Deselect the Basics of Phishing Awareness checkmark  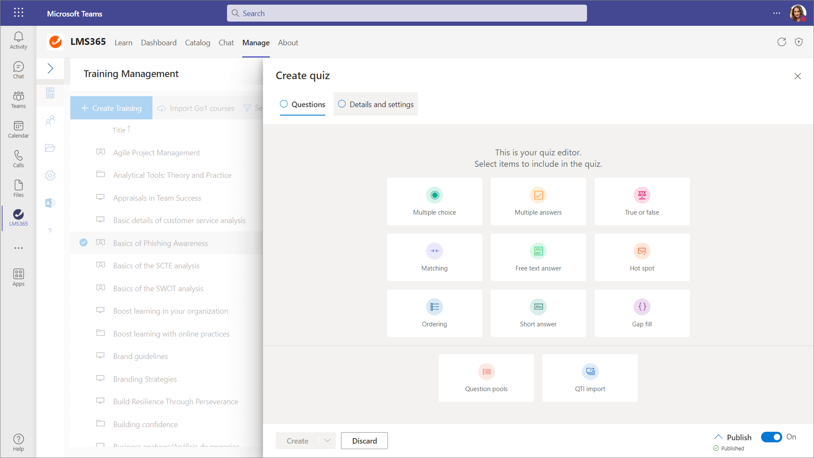(83, 243)
